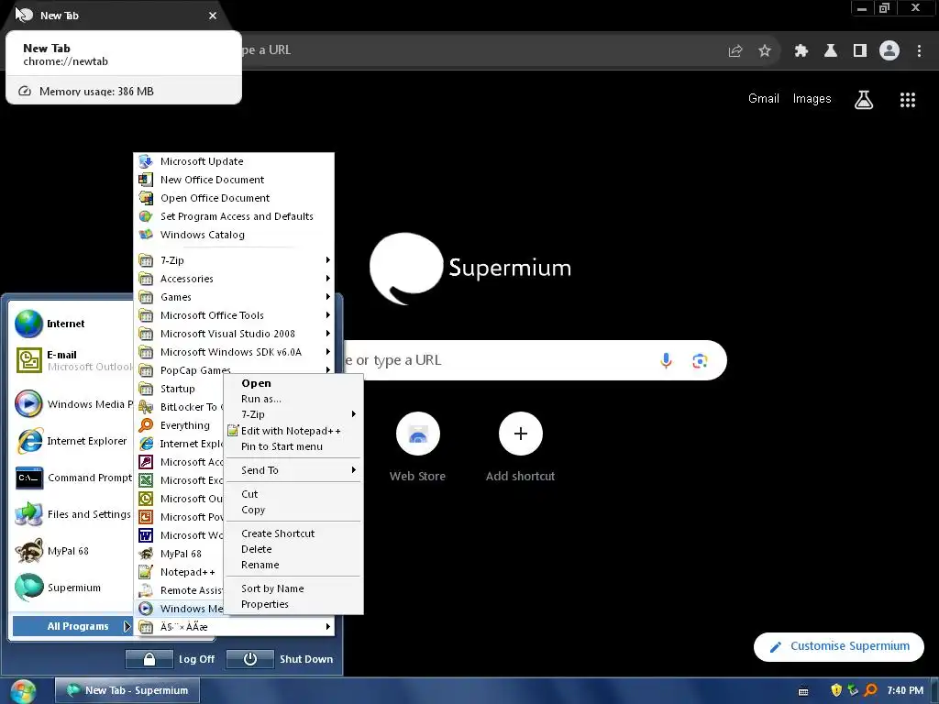939x704 pixels.
Task: Open the Gmail link
Action: [764, 99]
